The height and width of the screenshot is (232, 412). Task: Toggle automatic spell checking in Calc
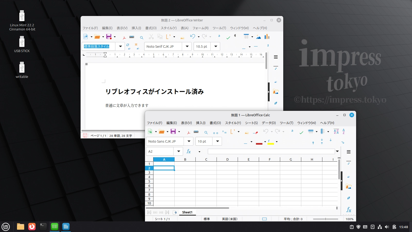301,132
